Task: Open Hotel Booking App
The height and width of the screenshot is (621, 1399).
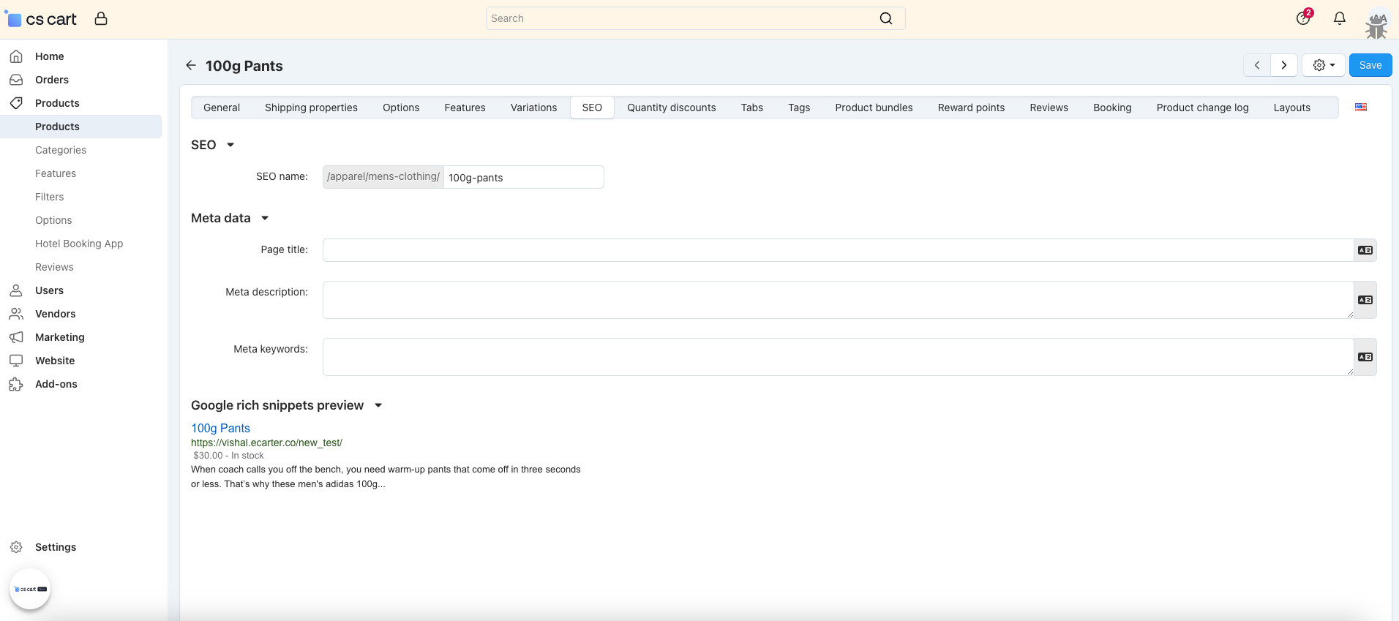Action: click(80, 244)
